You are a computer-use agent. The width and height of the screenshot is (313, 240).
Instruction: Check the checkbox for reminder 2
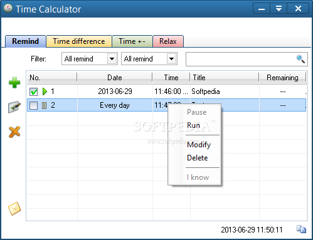pyautogui.click(x=34, y=105)
